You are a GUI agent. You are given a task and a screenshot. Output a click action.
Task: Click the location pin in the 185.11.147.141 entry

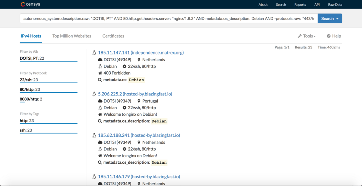139,60
